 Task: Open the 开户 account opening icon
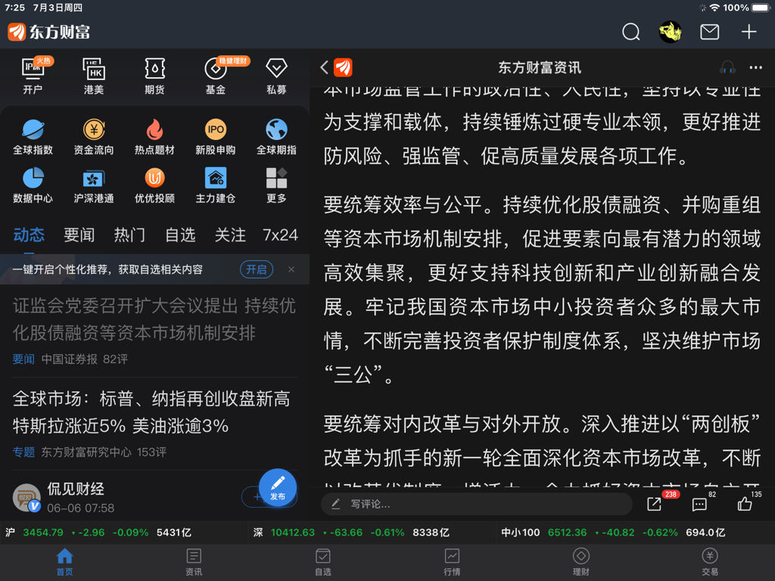[x=33, y=75]
